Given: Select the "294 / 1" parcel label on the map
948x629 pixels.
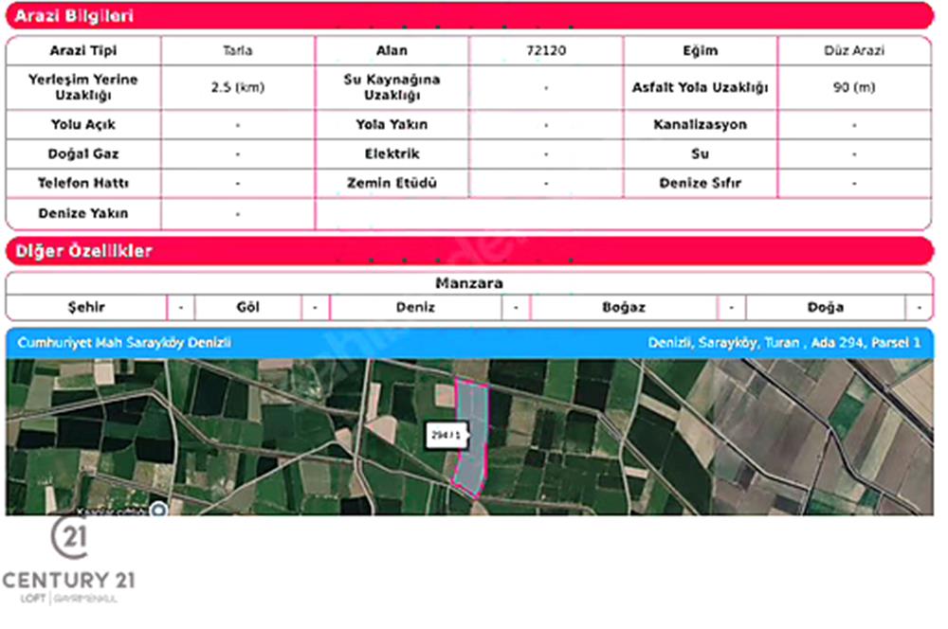Looking at the screenshot, I should tap(447, 435).
